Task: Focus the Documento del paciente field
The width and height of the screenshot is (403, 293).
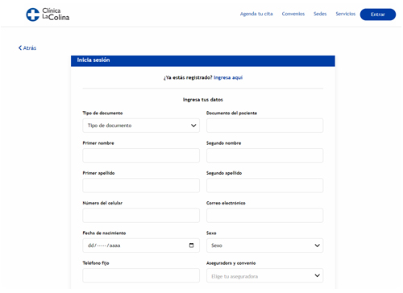Action: (x=265, y=126)
